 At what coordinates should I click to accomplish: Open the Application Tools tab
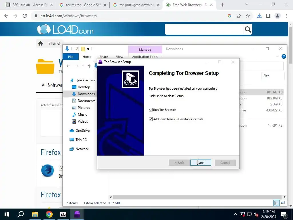pyautogui.click(x=145, y=57)
